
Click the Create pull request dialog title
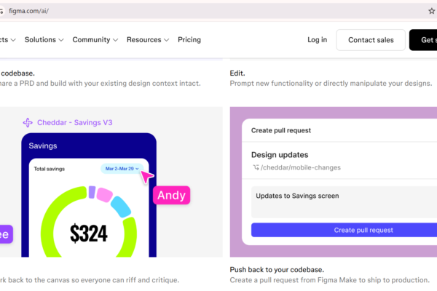(x=281, y=130)
